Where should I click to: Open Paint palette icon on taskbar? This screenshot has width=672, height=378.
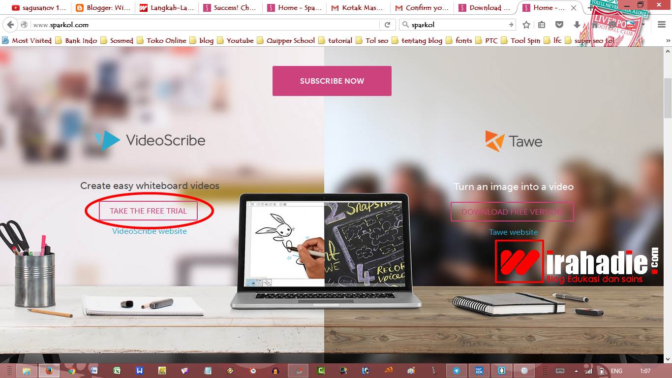[411, 371]
